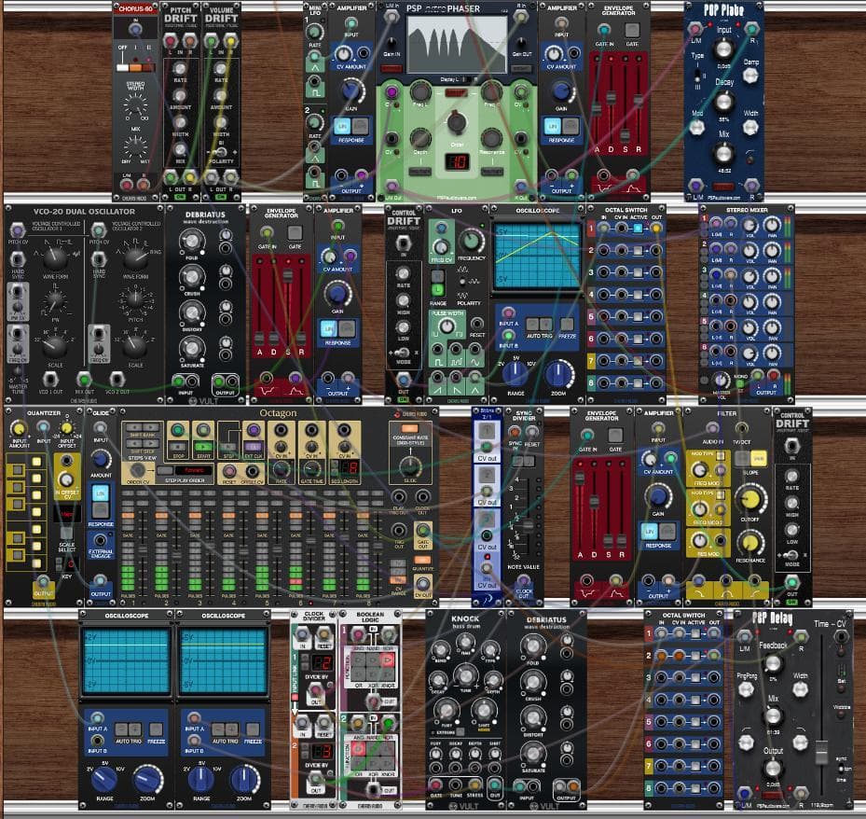Turn the PSP Delay Feedback knob
The height and width of the screenshot is (819, 866).
pyautogui.click(x=773, y=663)
